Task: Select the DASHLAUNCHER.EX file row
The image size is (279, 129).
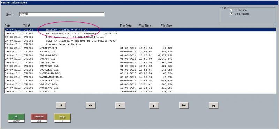Action: pos(140,77)
